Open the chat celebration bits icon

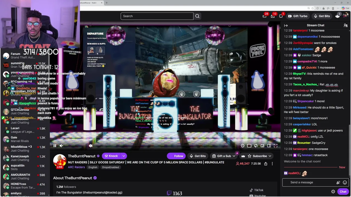338,182
